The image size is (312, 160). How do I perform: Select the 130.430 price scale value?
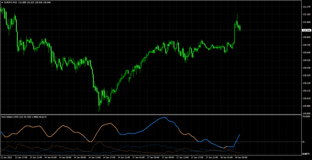[x=306, y=68]
